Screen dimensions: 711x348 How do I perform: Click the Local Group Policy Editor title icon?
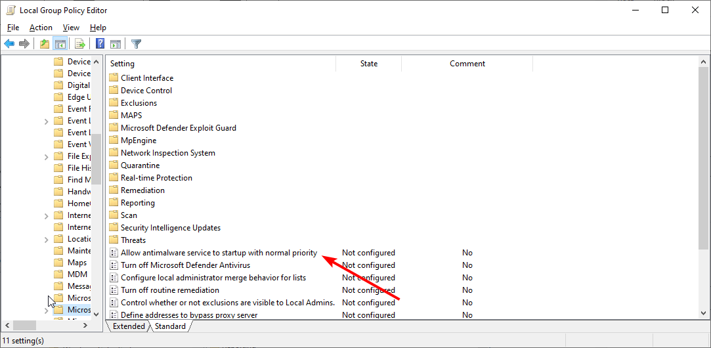coord(10,10)
